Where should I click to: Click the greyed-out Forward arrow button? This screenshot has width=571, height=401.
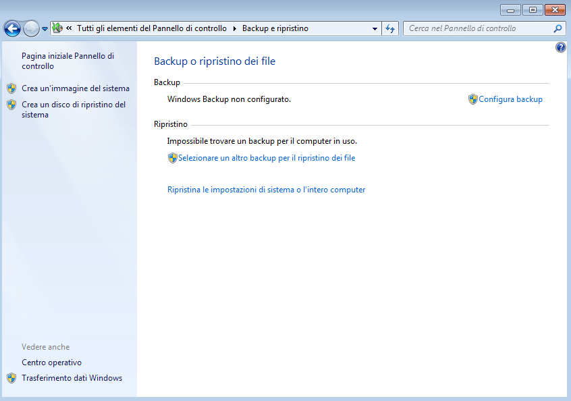(31, 28)
